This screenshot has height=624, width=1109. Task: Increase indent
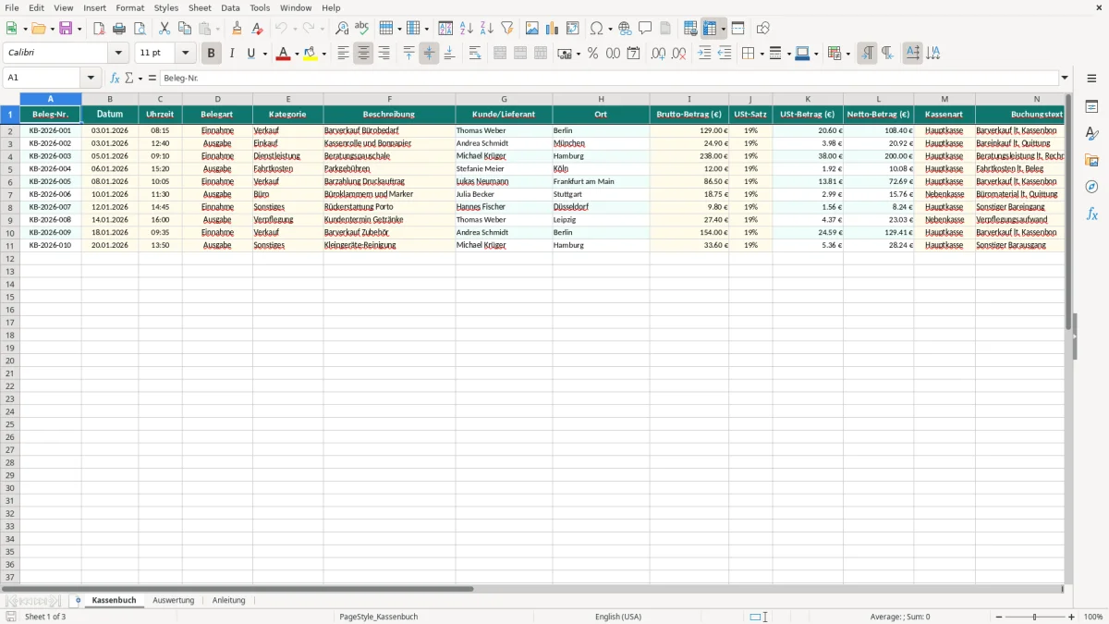click(x=704, y=54)
